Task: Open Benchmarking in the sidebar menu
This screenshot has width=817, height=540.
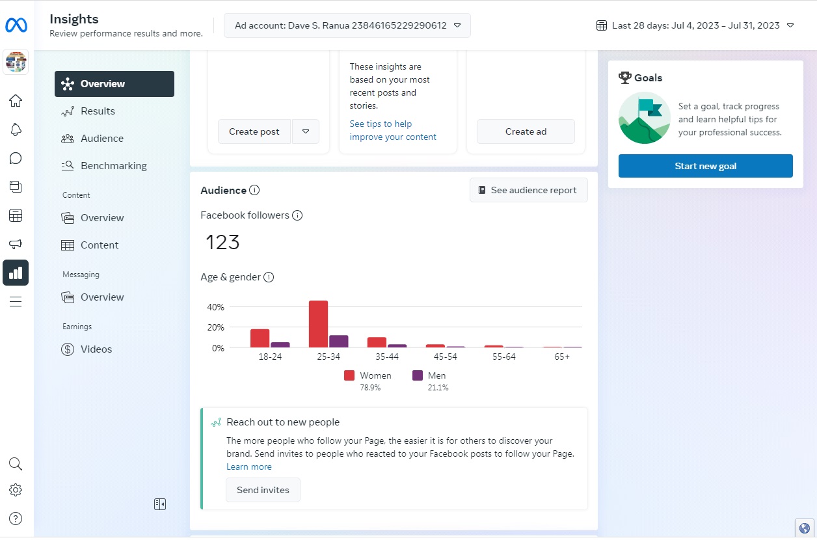Action: (113, 166)
